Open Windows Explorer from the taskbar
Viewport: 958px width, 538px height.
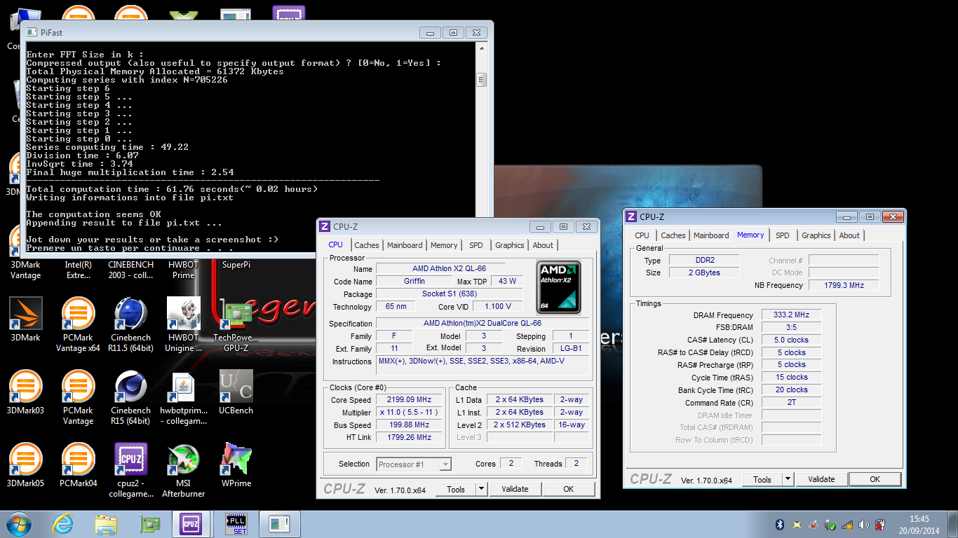click(x=106, y=524)
